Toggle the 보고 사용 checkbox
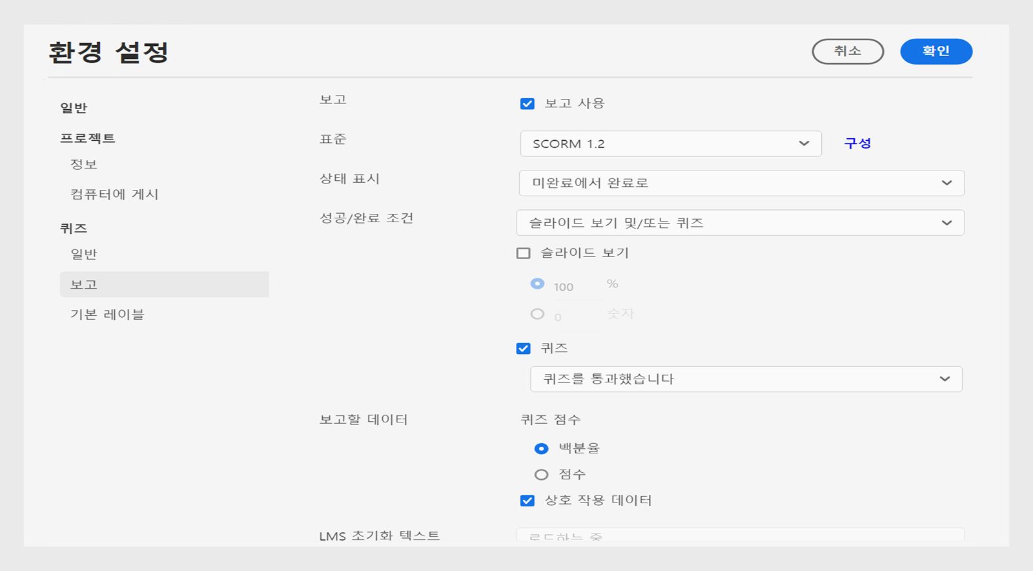1033x571 pixels. tap(527, 104)
